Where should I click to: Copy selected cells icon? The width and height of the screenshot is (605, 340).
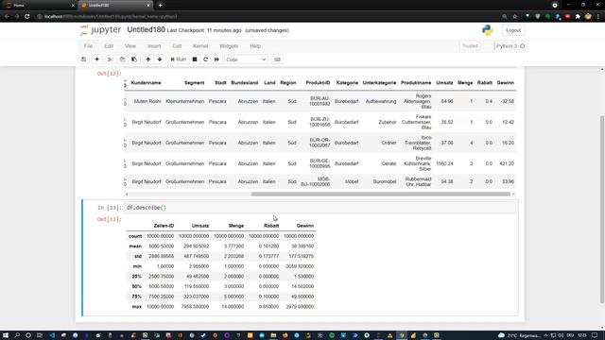tap(122, 59)
